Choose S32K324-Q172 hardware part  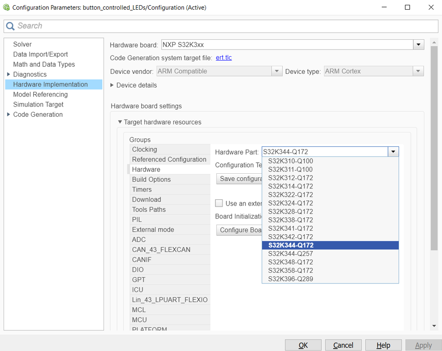coord(331,203)
